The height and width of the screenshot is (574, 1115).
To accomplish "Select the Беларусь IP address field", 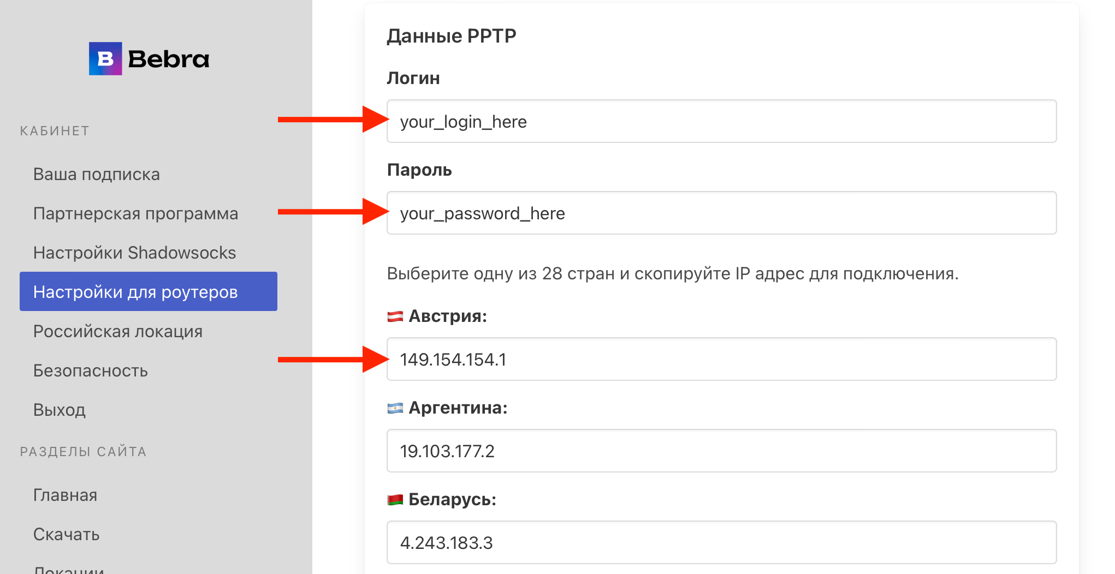I will [721, 543].
